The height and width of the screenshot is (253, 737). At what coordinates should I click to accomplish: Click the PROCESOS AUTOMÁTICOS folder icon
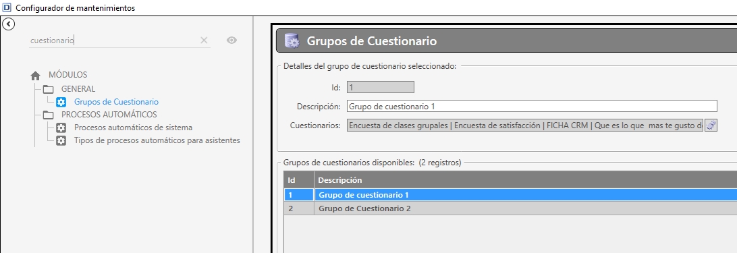pyautogui.click(x=49, y=115)
